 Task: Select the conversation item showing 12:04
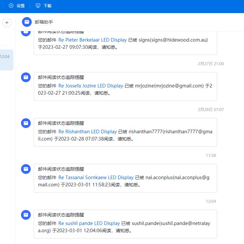[7, 60]
